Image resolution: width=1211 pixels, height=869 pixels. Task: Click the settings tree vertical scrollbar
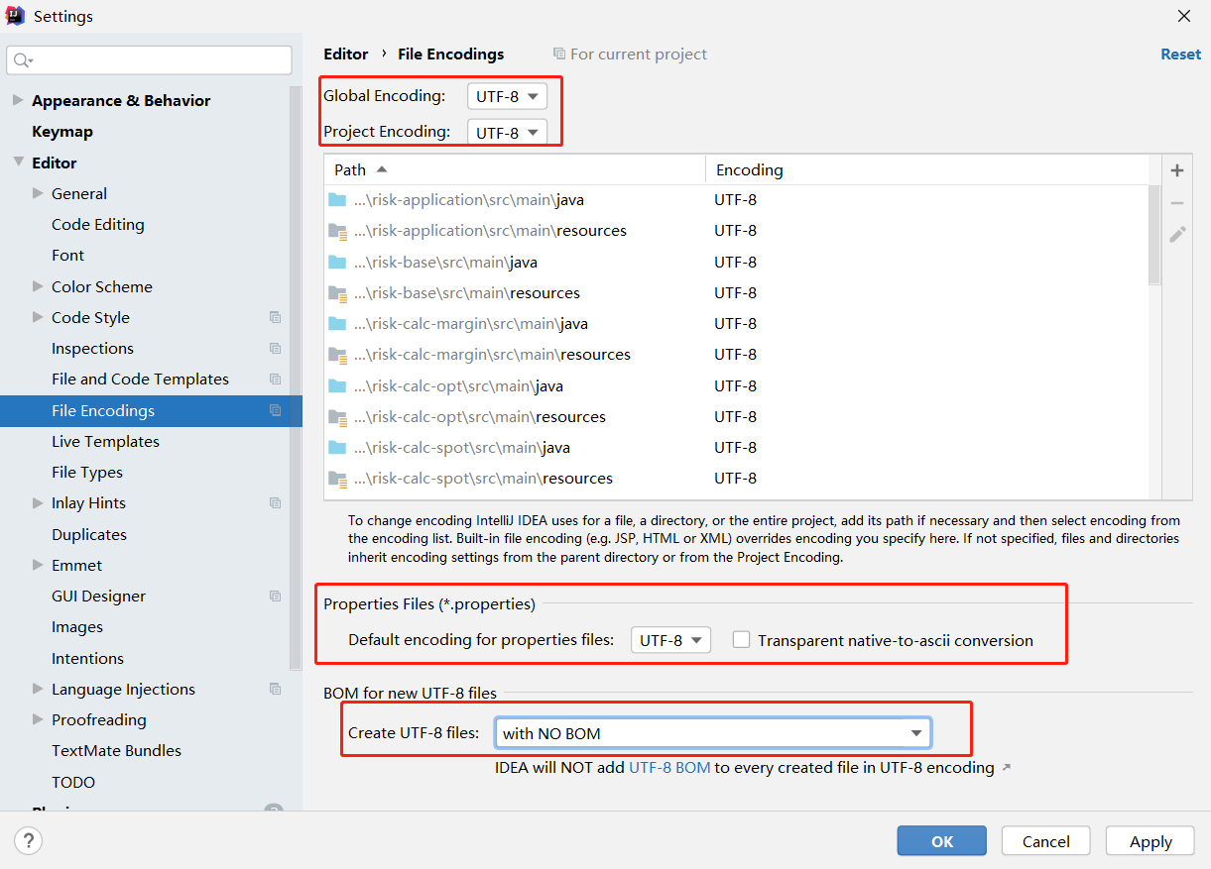coord(296,377)
